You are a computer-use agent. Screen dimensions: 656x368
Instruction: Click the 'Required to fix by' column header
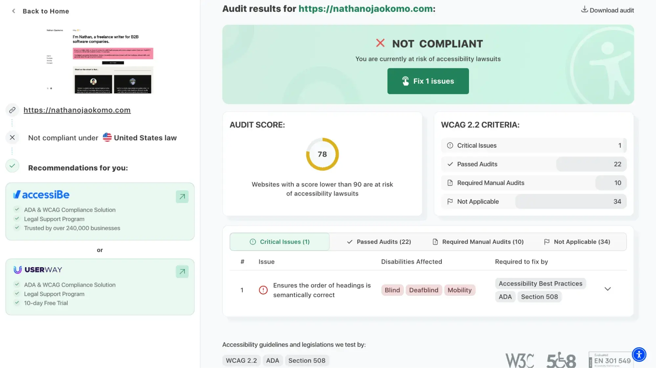coord(521,262)
